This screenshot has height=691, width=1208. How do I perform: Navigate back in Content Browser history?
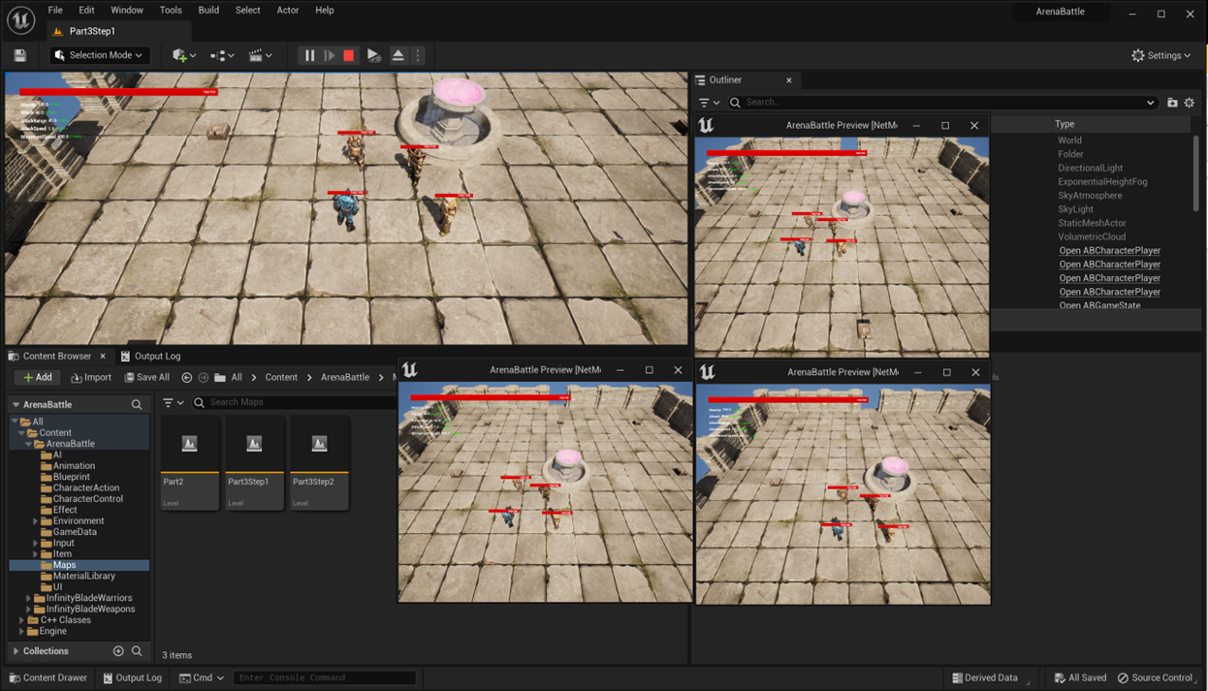pyautogui.click(x=187, y=377)
